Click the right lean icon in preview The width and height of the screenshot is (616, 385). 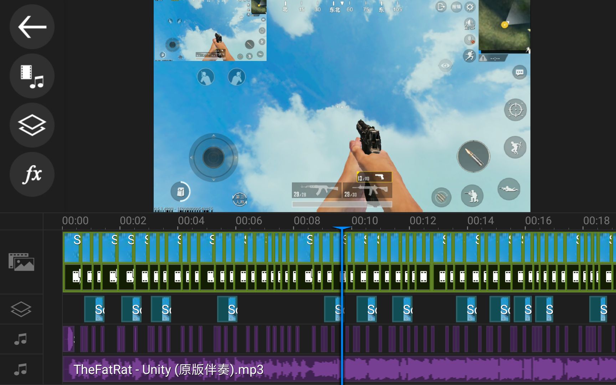pyautogui.click(x=237, y=77)
